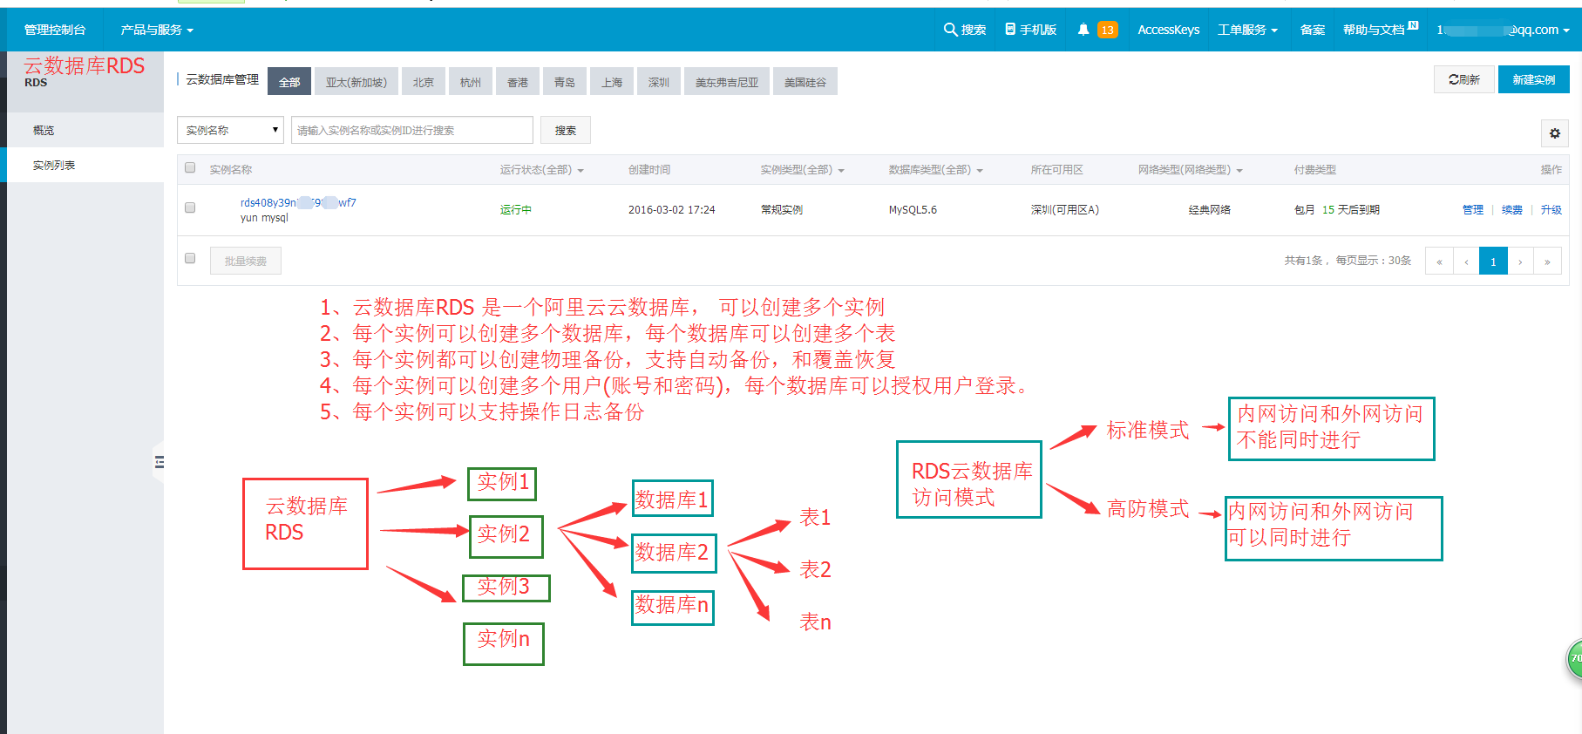The width and height of the screenshot is (1582, 734).
Task: Click the 云数据库RDS sidebar title
Action: pos(85,66)
